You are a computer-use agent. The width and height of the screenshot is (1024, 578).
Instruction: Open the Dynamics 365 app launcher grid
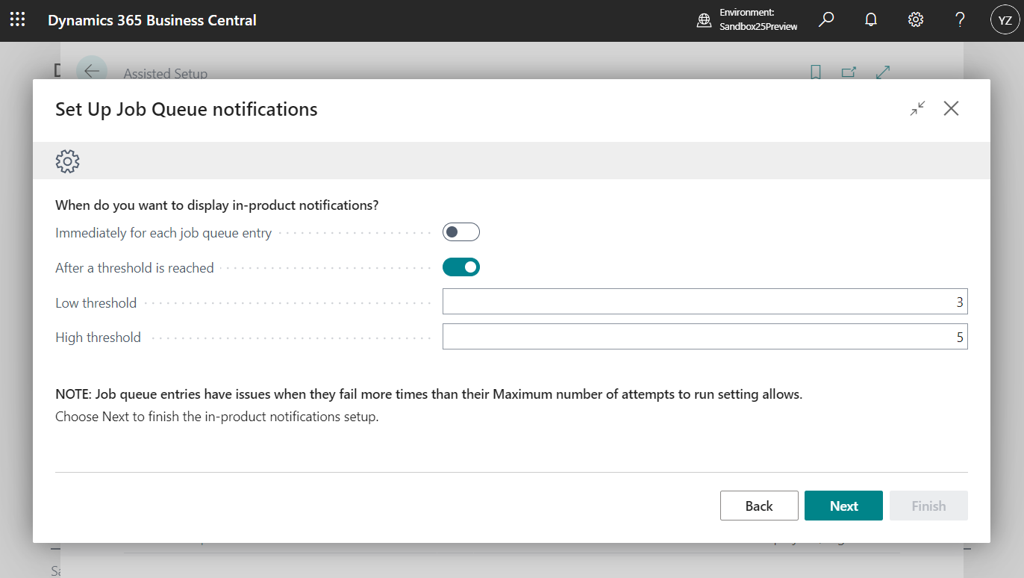coord(17,19)
